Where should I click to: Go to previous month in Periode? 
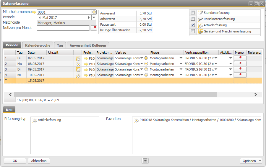(x=40, y=18)
